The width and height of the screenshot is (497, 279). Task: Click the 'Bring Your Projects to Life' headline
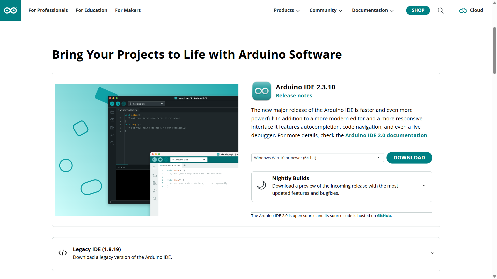197,55
